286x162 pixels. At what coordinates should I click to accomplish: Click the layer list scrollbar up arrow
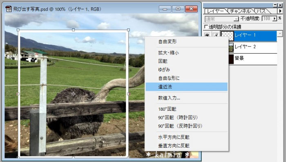[x=280, y=34]
